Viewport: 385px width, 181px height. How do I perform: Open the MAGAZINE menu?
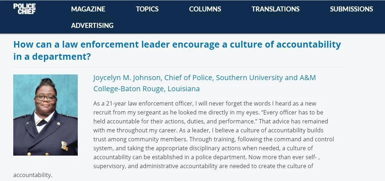click(88, 9)
